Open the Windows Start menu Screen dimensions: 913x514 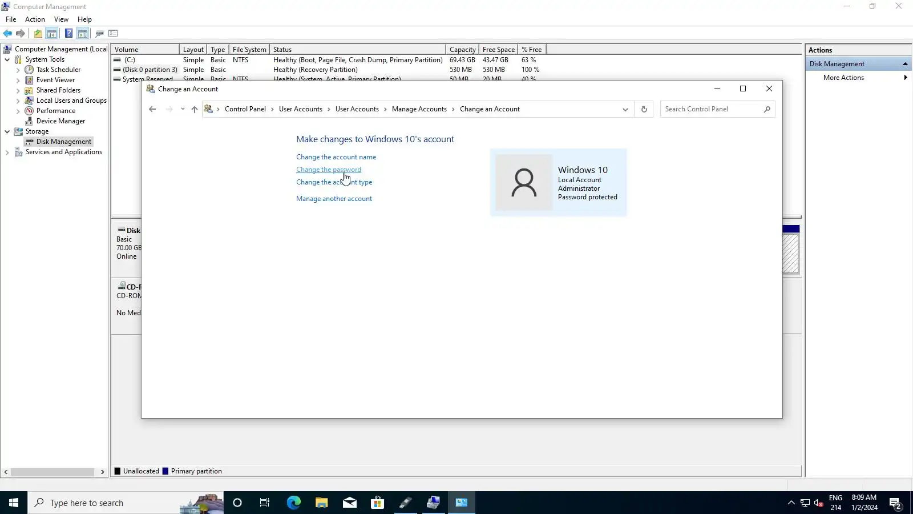click(x=14, y=503)
